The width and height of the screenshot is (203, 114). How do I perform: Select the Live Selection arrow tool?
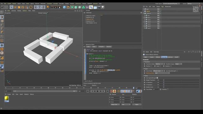(11, 7)
